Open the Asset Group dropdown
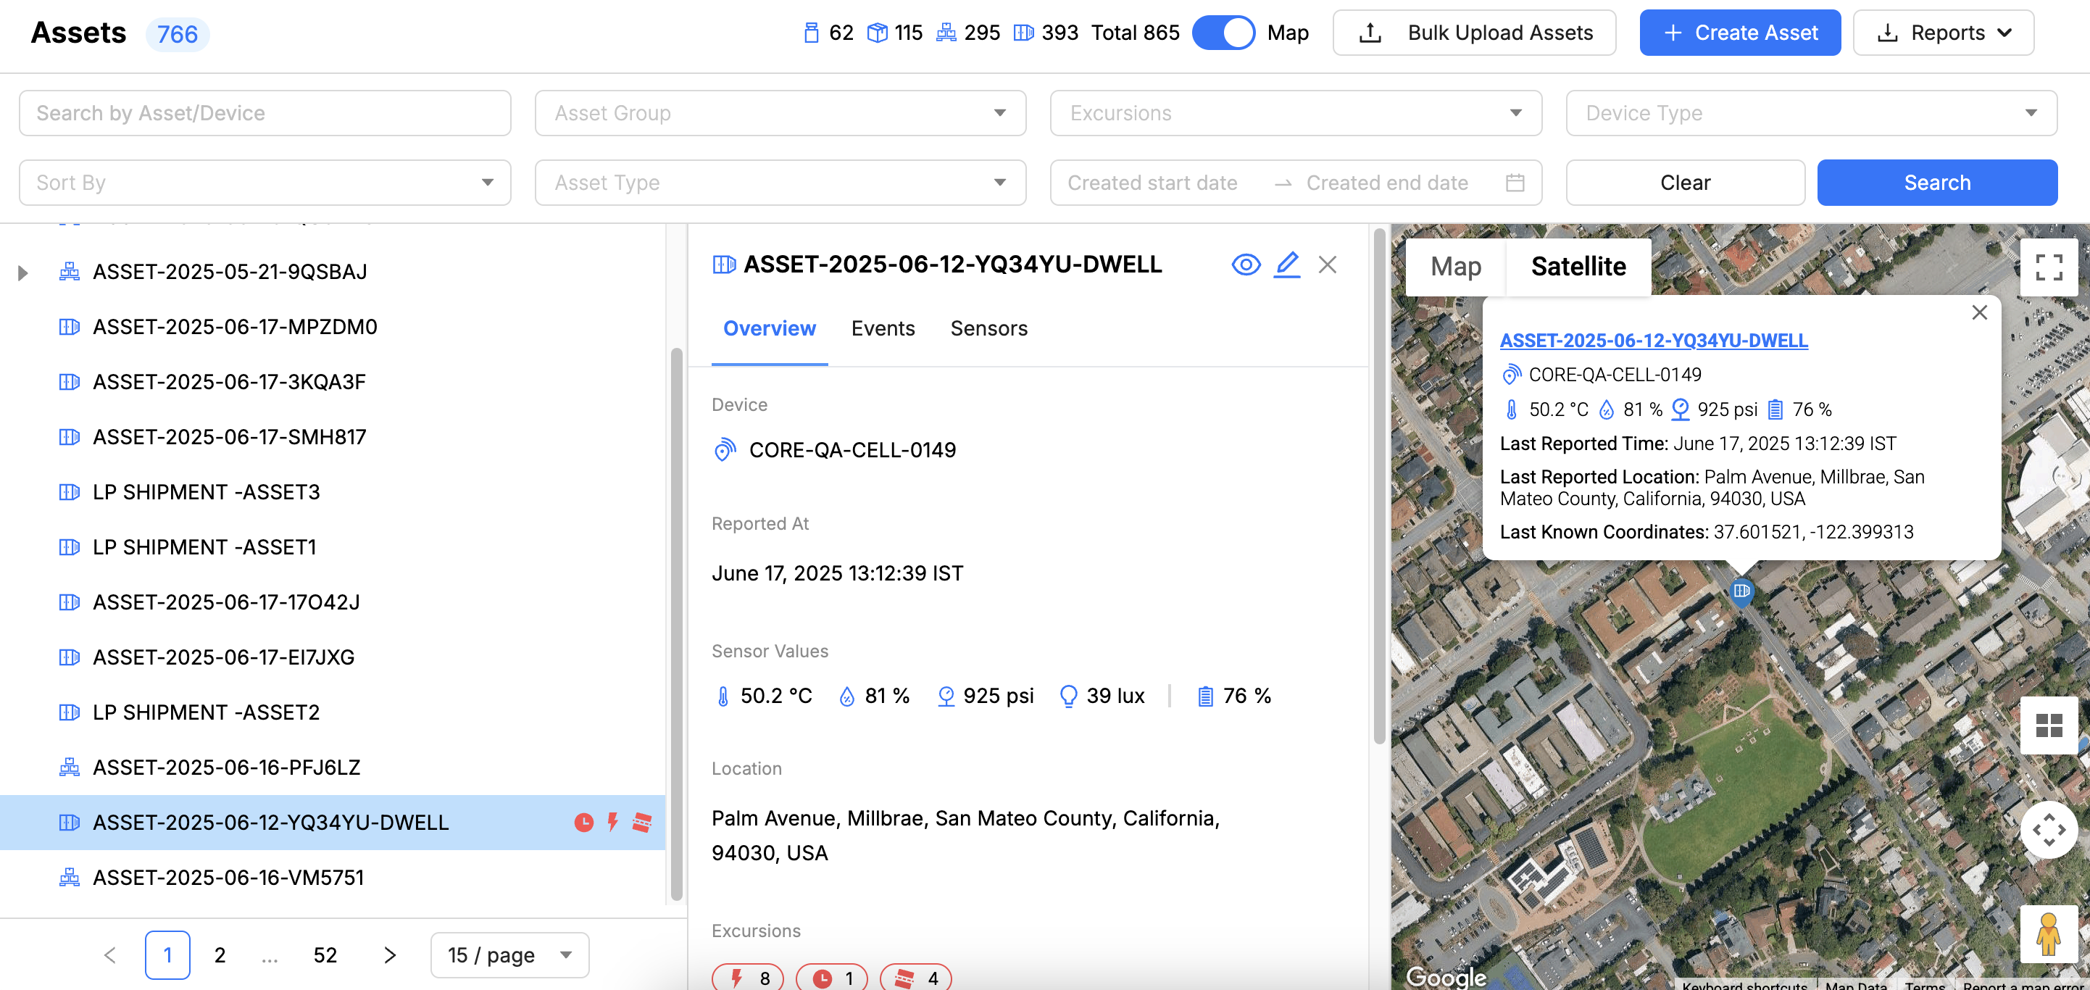2090x990 pixels. 780,113
